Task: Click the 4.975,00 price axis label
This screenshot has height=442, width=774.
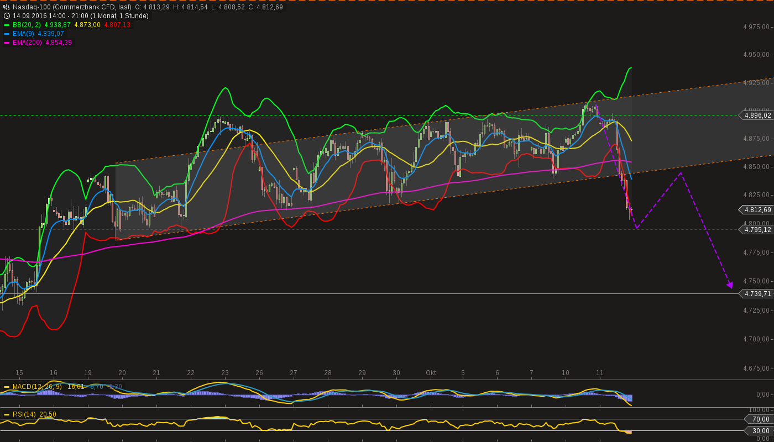Action: (x=756, y=27)
